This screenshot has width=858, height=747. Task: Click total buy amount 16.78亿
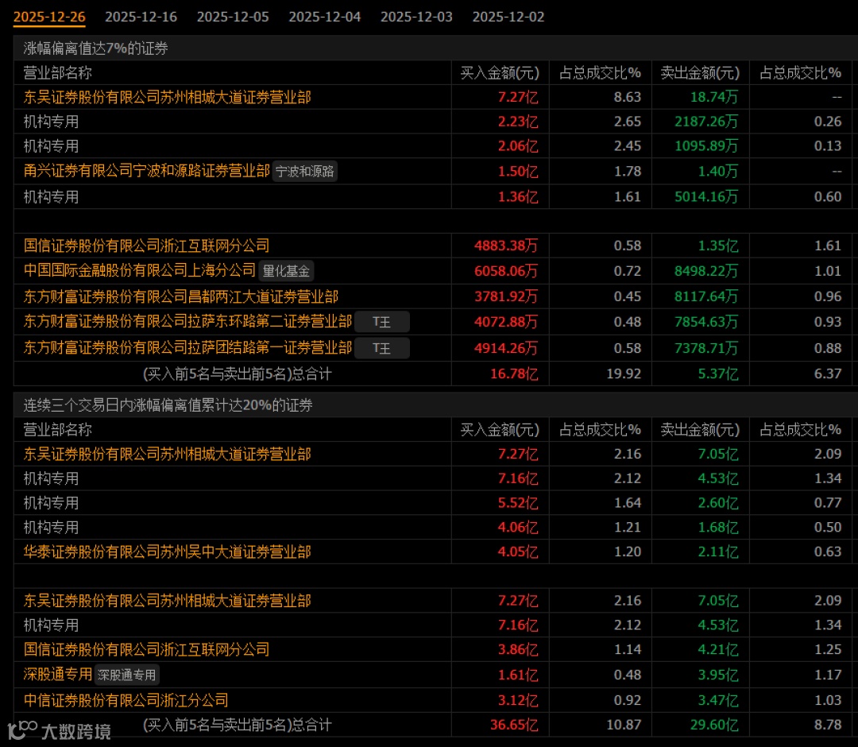pos(514,373)
